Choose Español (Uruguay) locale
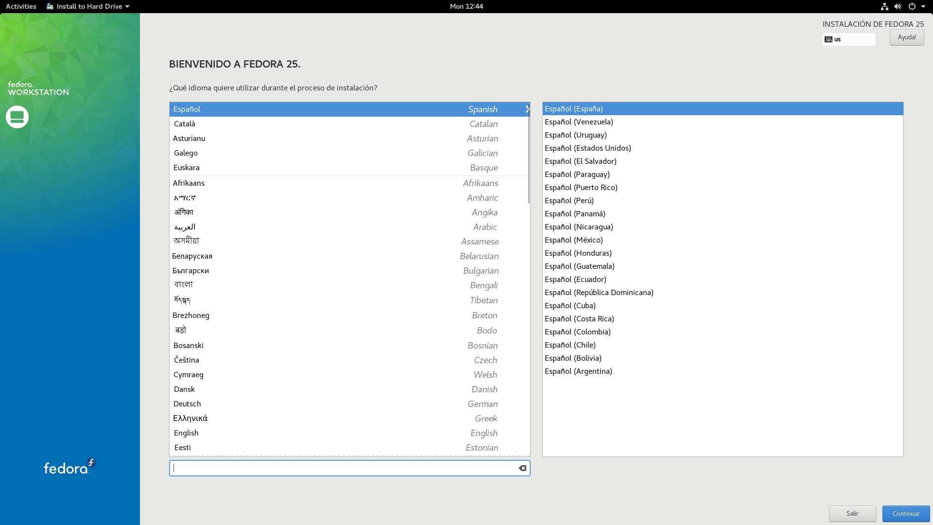The image size is (933, 525). pyautogui.click(x=723, y=135)
